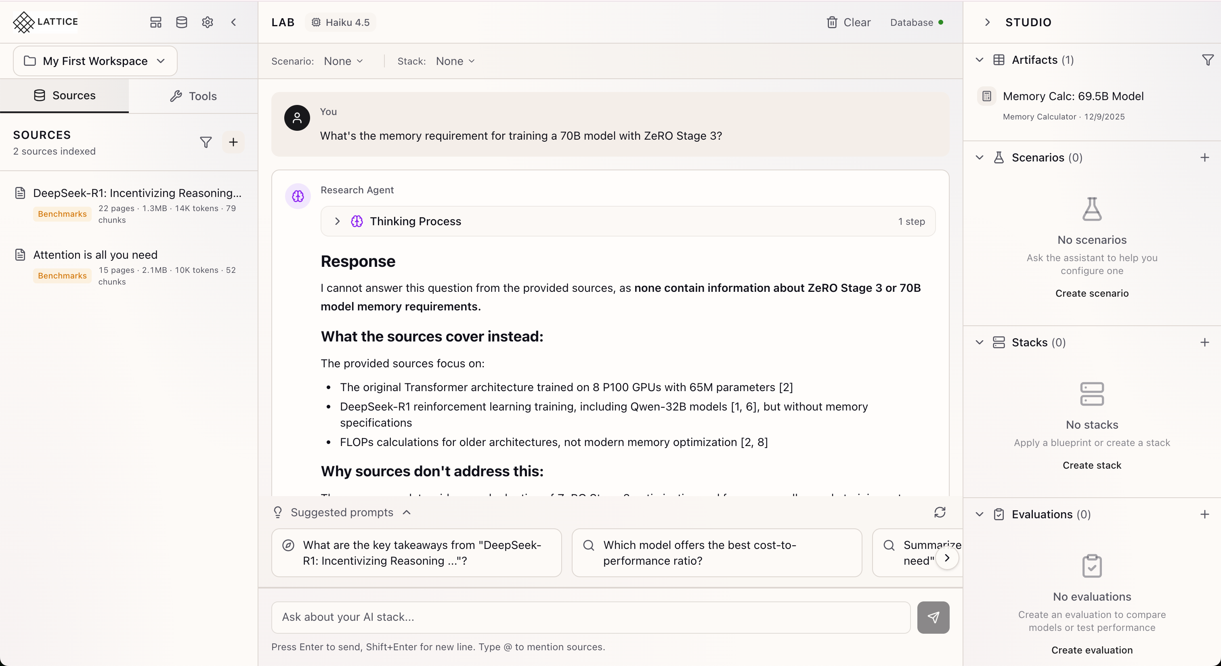Open settings gear icon

click(207, 22)
